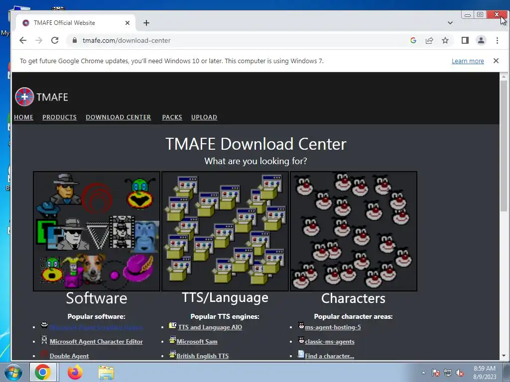Click the scrollbar up arrow
The width and height of the screenshot is (510, 382).
(504, 77)
